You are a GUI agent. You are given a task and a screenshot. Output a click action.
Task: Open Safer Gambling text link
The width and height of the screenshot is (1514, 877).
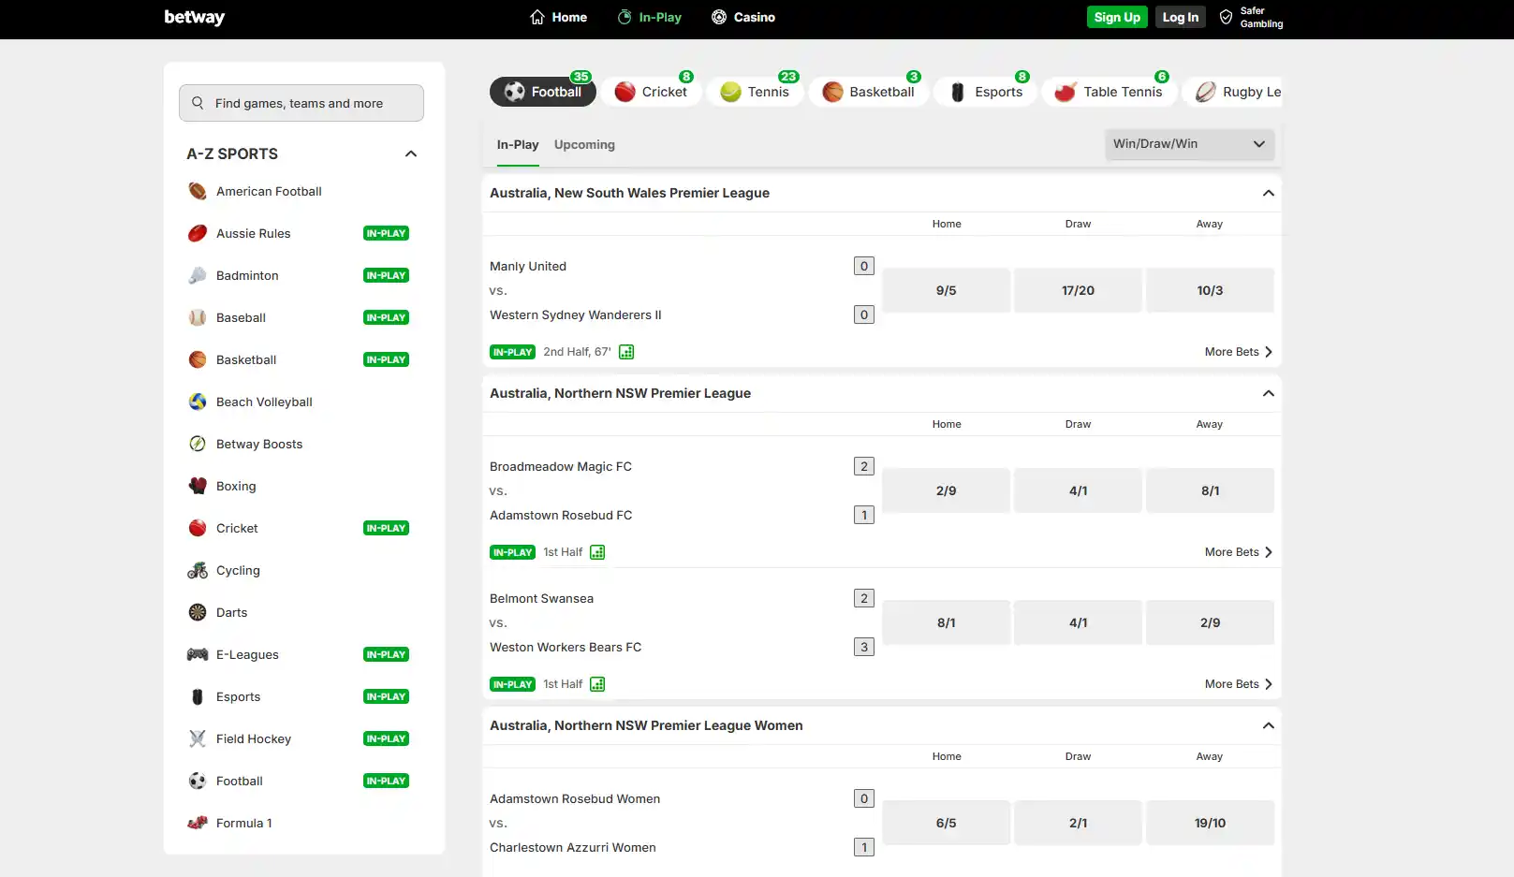point(1261,17)
